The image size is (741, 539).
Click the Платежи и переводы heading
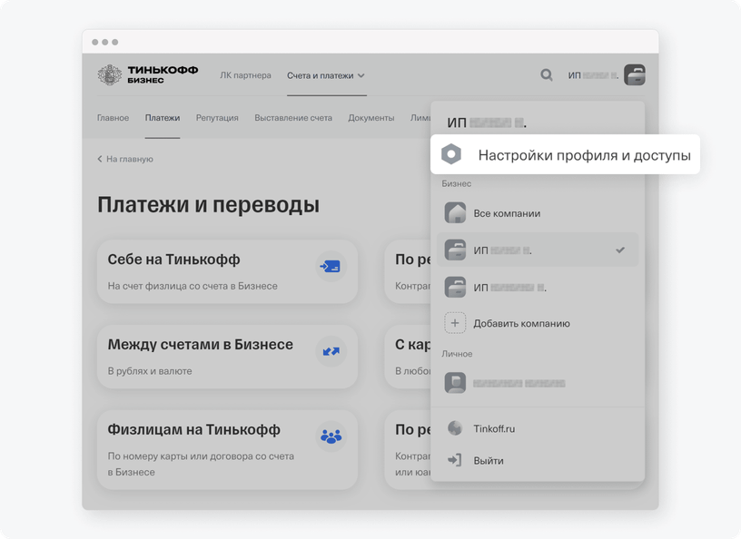point(209,204)
